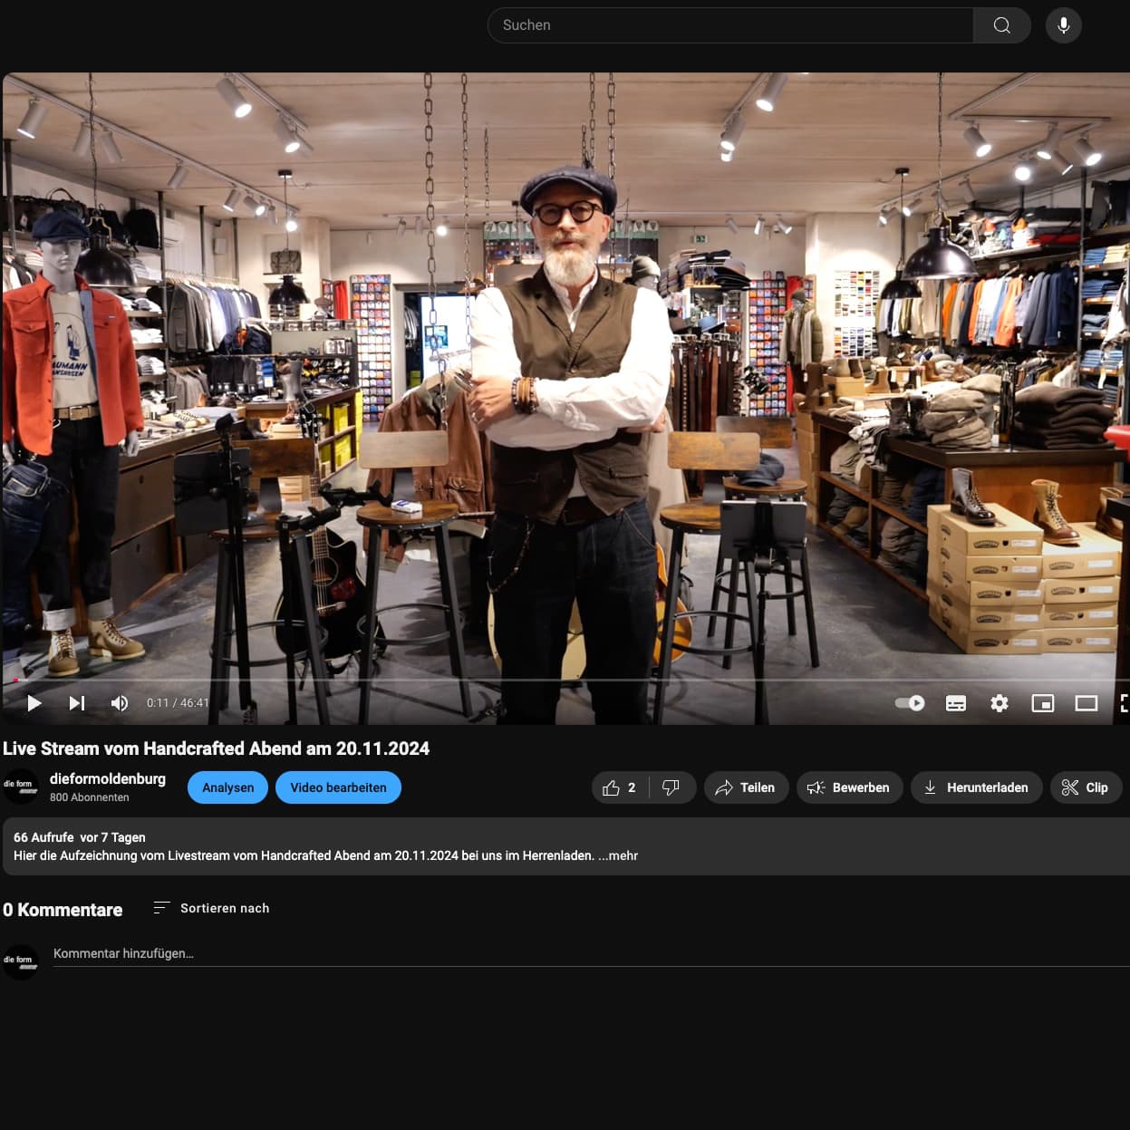
Task: Toggle theater mode view
Action: 1086,703
